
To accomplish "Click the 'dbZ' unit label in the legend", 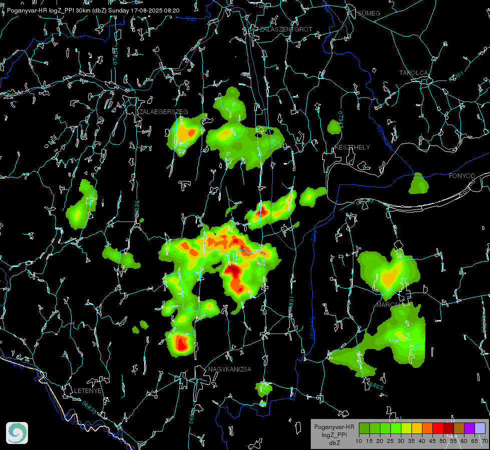I will click(x=334, y=443).
